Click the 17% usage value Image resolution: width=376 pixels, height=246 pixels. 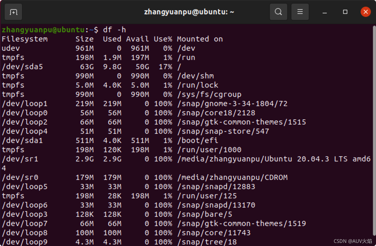click(165, 67)
